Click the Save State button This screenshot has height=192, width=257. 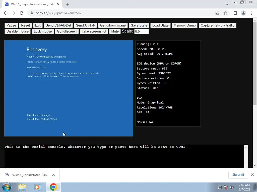(139, 25)
